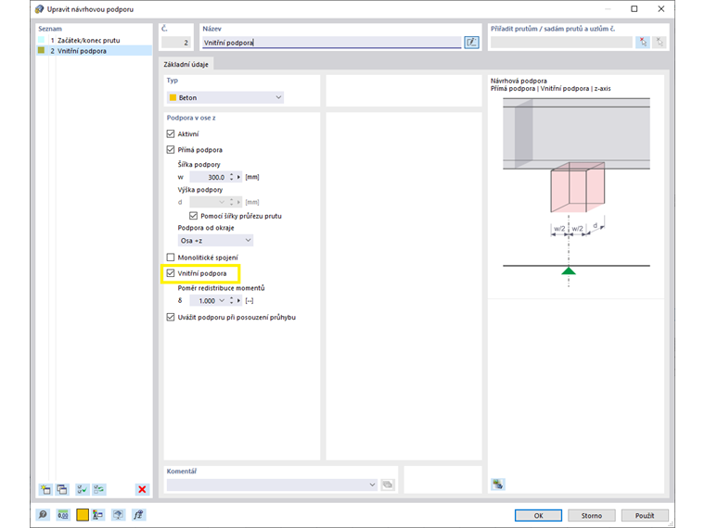
Task: Enable Monolitické spojení checkbox
Action: [x=171, y=258]
